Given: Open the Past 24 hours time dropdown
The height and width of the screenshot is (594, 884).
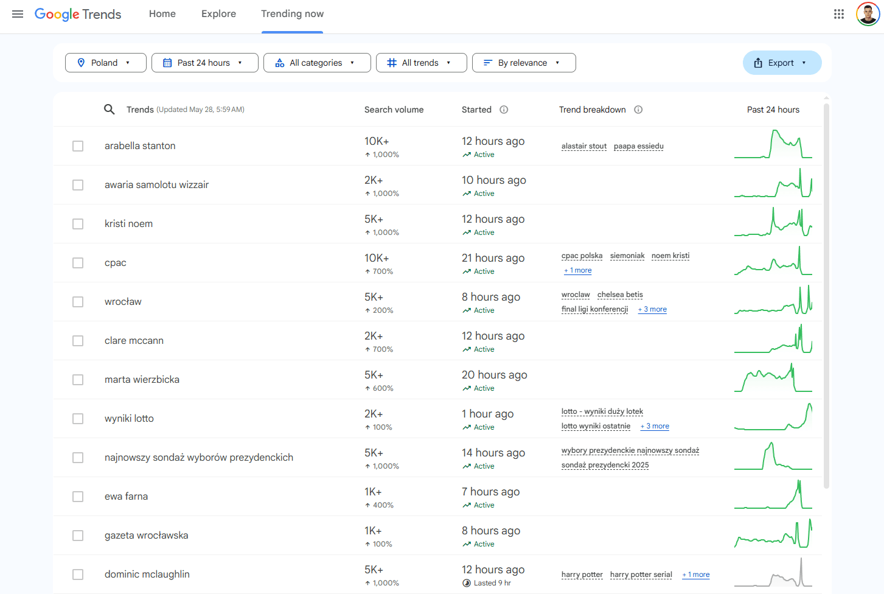Looking at the screenshot, I should pyautogui.click(x=205, y=63).
